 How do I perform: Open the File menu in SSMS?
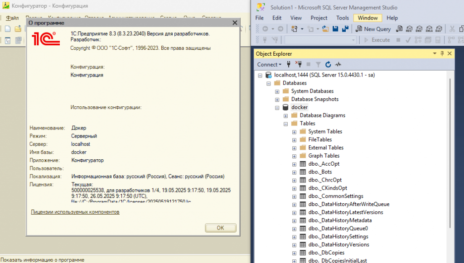260,18
